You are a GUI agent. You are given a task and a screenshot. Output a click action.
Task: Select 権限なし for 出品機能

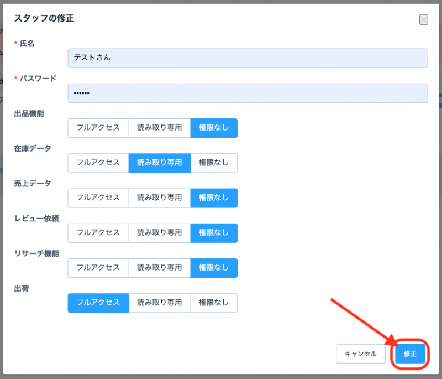214,128
